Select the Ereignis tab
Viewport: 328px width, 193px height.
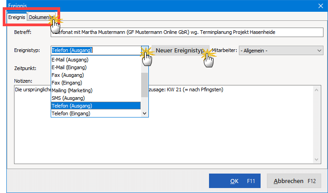pyautogui.click(x=17, y=17)
